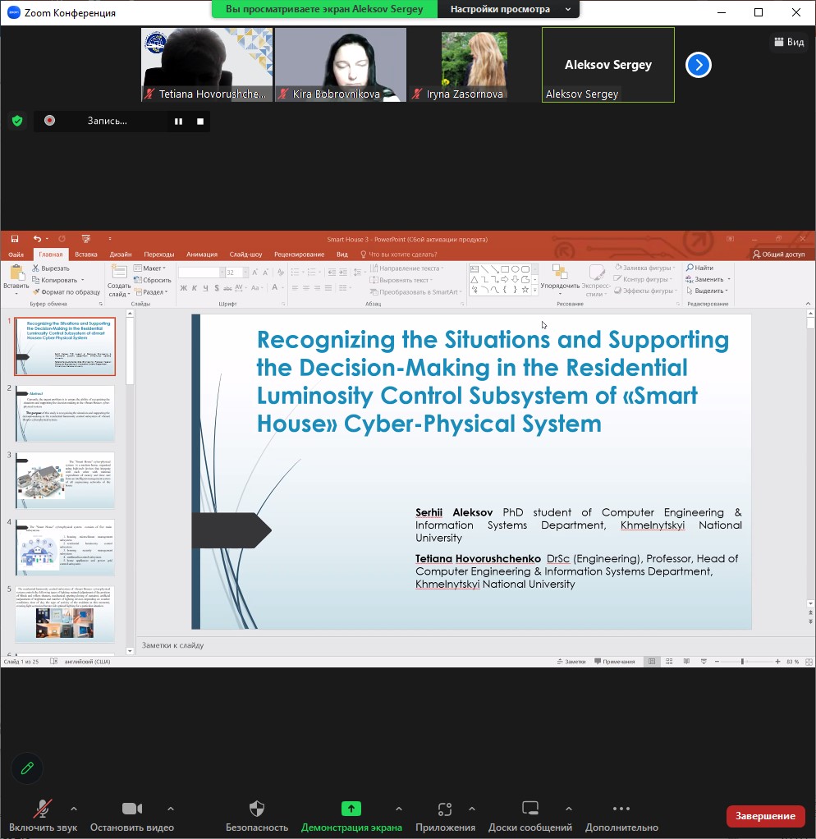Pause the recording
The width and height of the screenshot is (816, 839).
[x=178, y=121]
